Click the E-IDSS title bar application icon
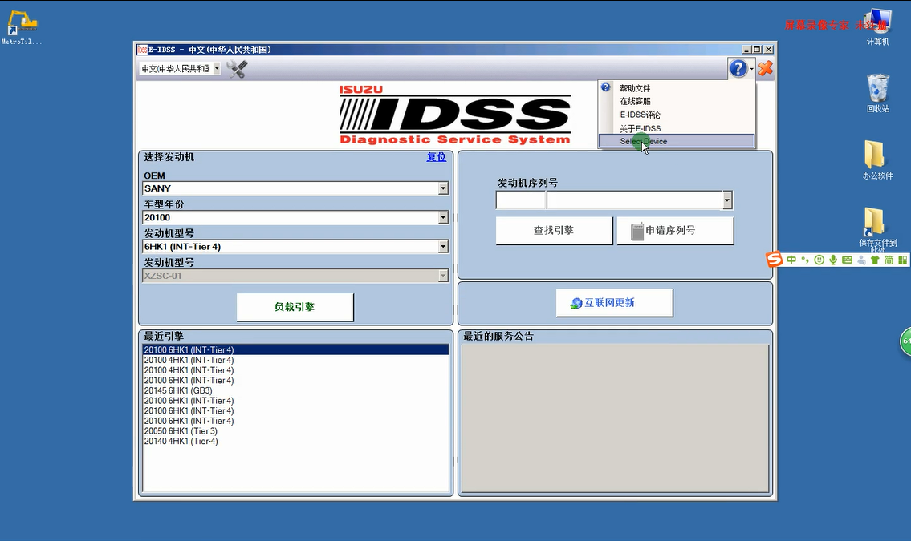This screenshot has width=911, height=541. point(142,50)
